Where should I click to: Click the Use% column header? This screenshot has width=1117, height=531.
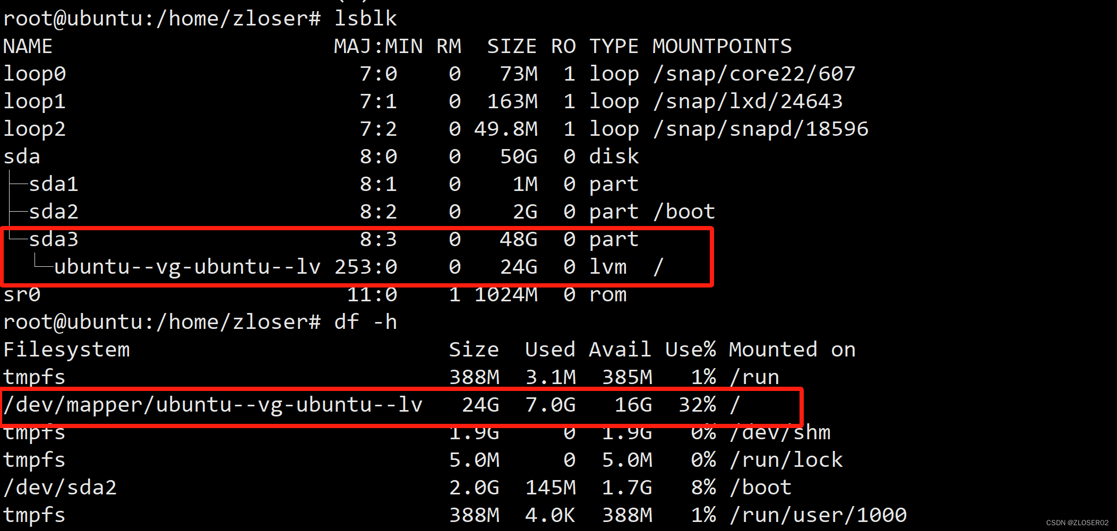[x=690, y=350]
